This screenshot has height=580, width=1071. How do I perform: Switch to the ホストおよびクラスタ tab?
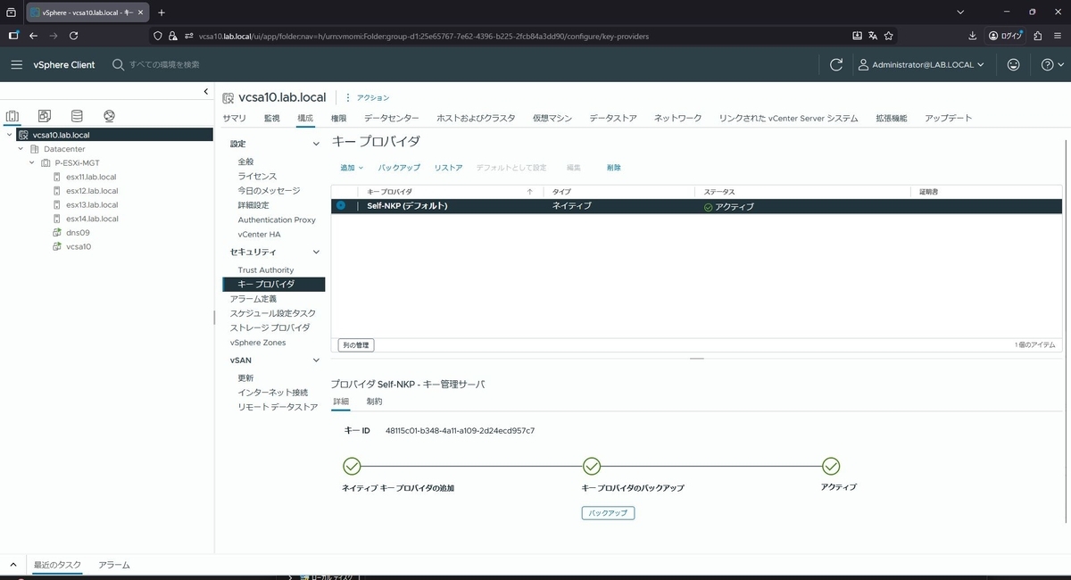476,118
